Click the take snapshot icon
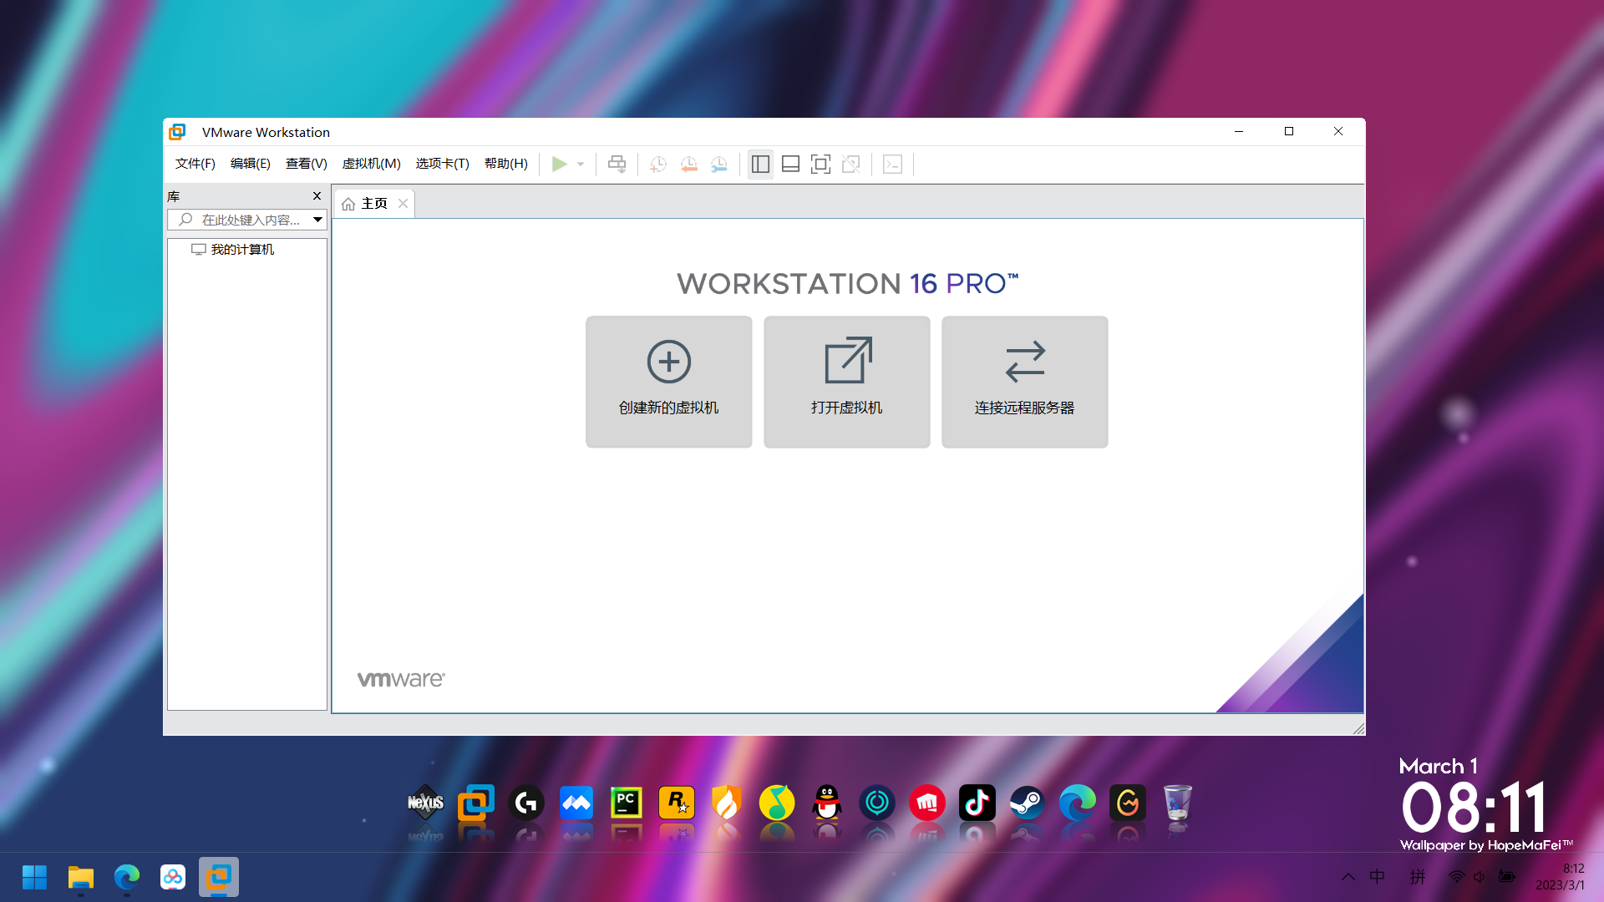The height and width of the screenshot is (902, 1604). 658,165
